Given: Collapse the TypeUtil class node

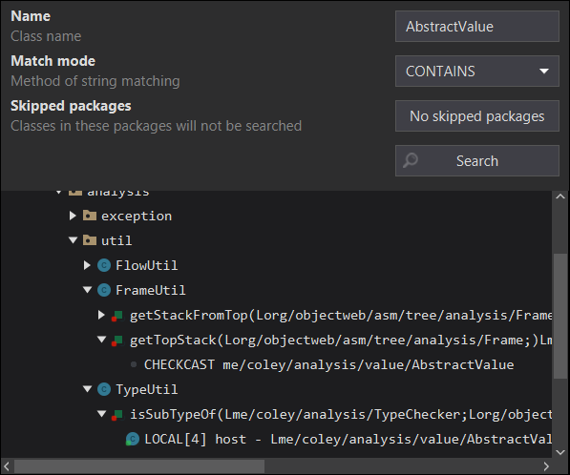Looking at the screenshot, I should [x=87, y=389].
